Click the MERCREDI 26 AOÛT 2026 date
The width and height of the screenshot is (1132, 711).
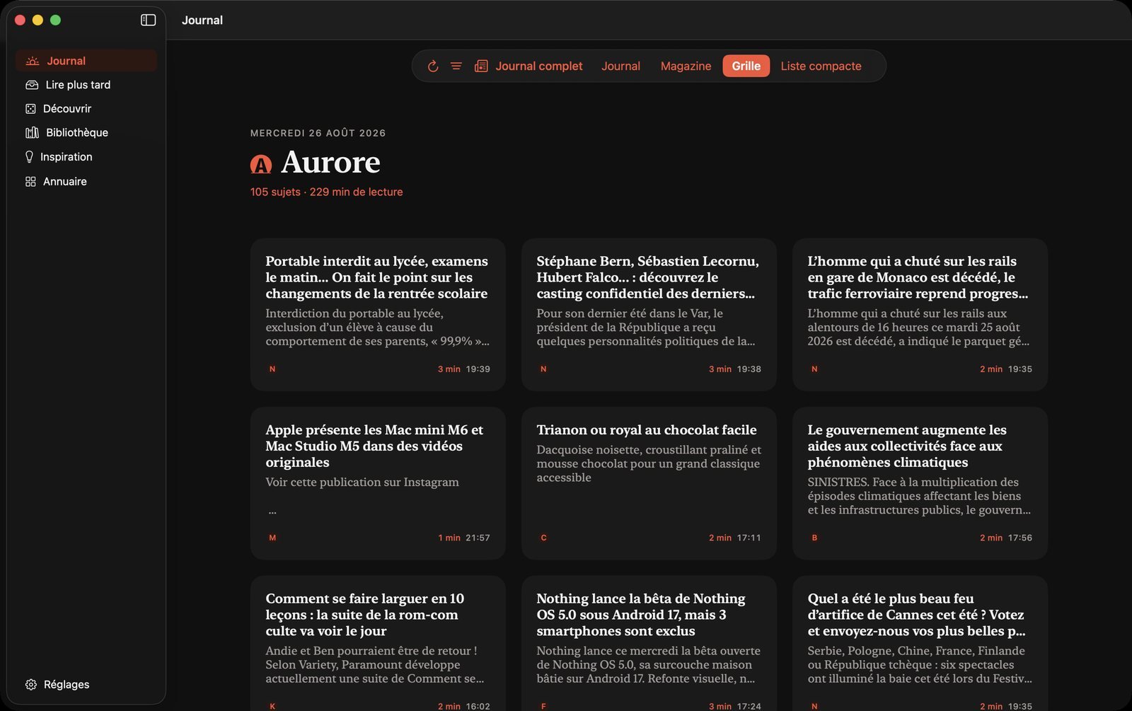[x=318, y=133]
